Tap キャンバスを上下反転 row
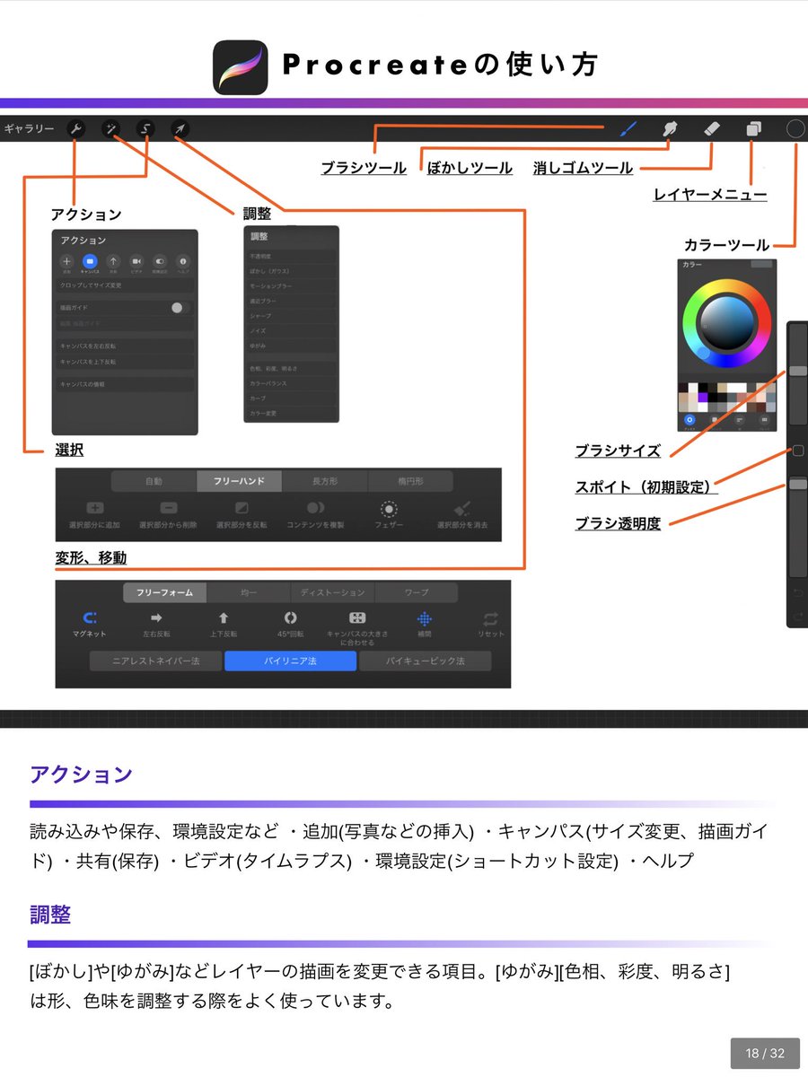Viewport: 808px width, 1077px height. point(125,362)
